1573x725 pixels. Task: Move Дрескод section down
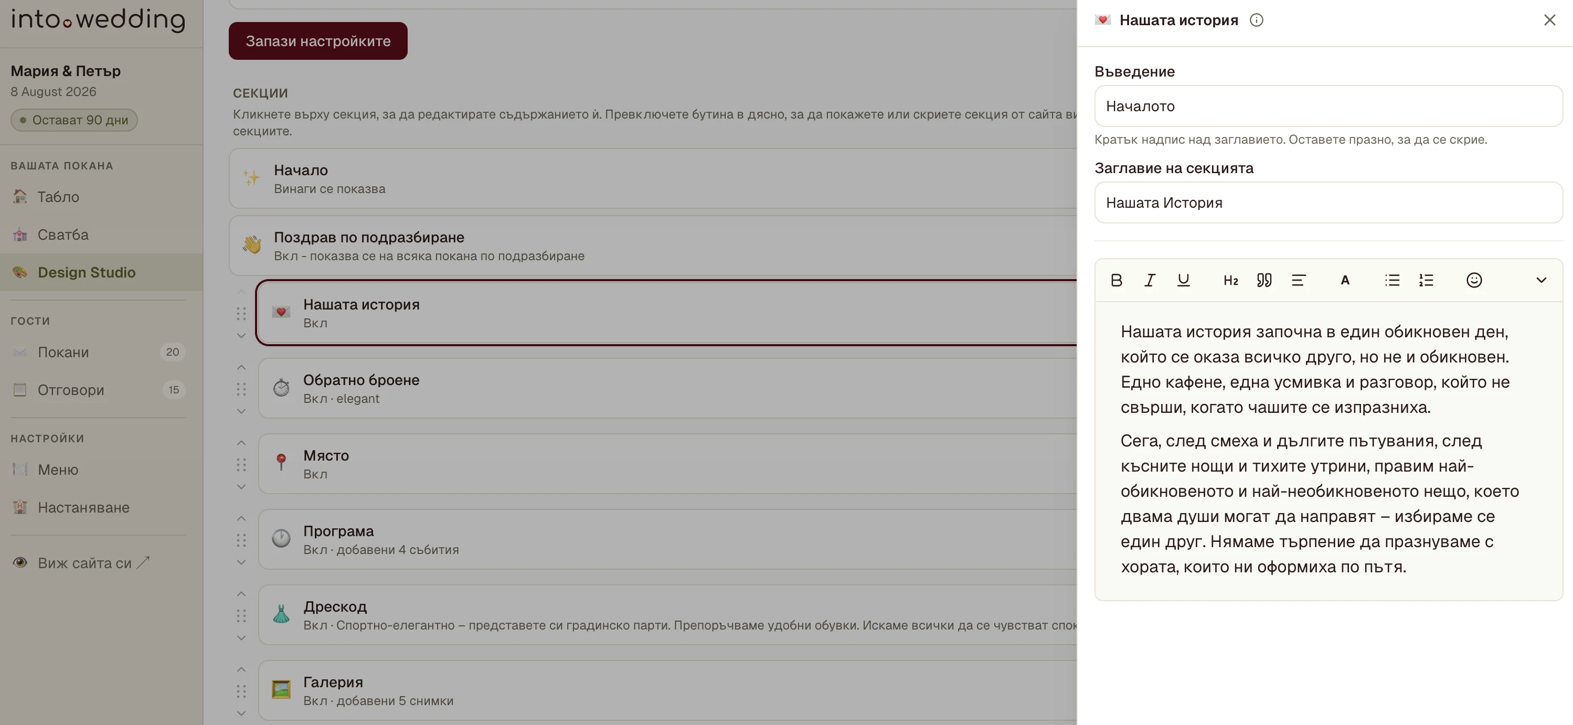(241, 638)
